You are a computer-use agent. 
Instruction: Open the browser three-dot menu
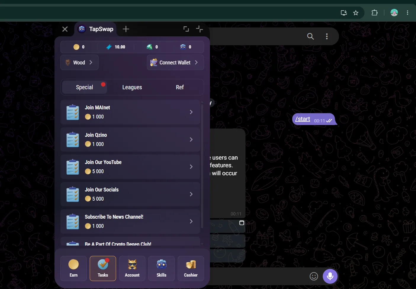point(408,13)
